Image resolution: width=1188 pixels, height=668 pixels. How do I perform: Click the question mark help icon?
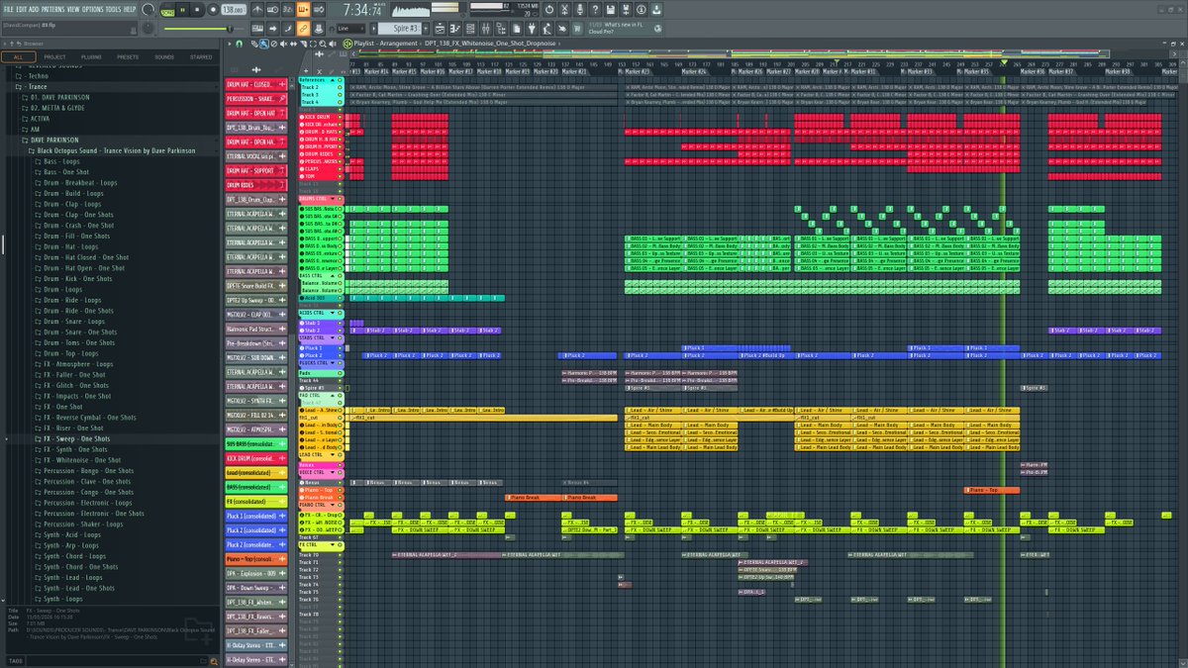tap(595, 9)
